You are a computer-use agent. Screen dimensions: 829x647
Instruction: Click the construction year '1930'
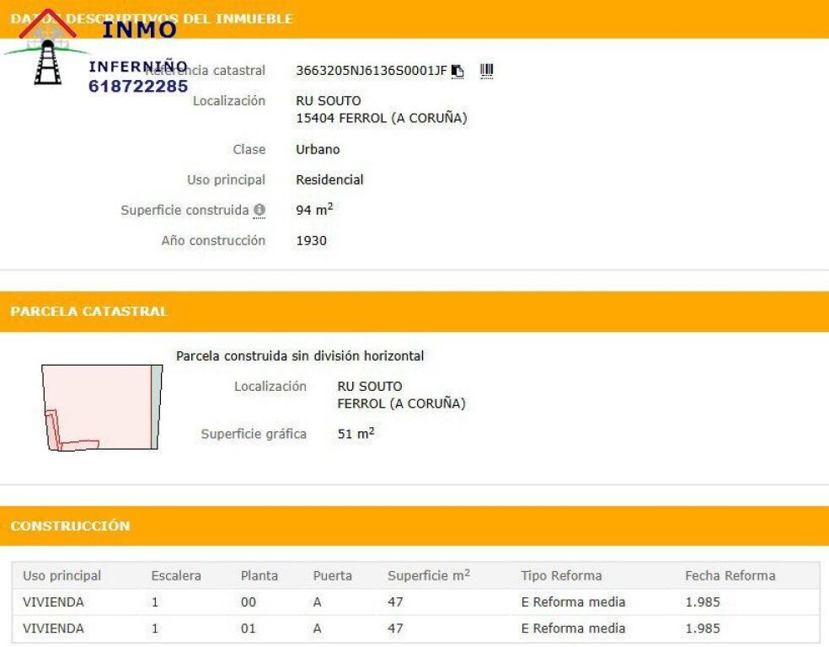312,241
